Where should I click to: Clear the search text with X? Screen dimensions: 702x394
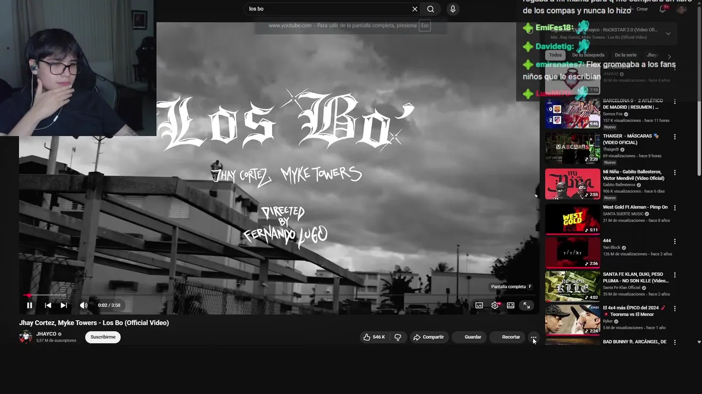click(x=415, y=9)
